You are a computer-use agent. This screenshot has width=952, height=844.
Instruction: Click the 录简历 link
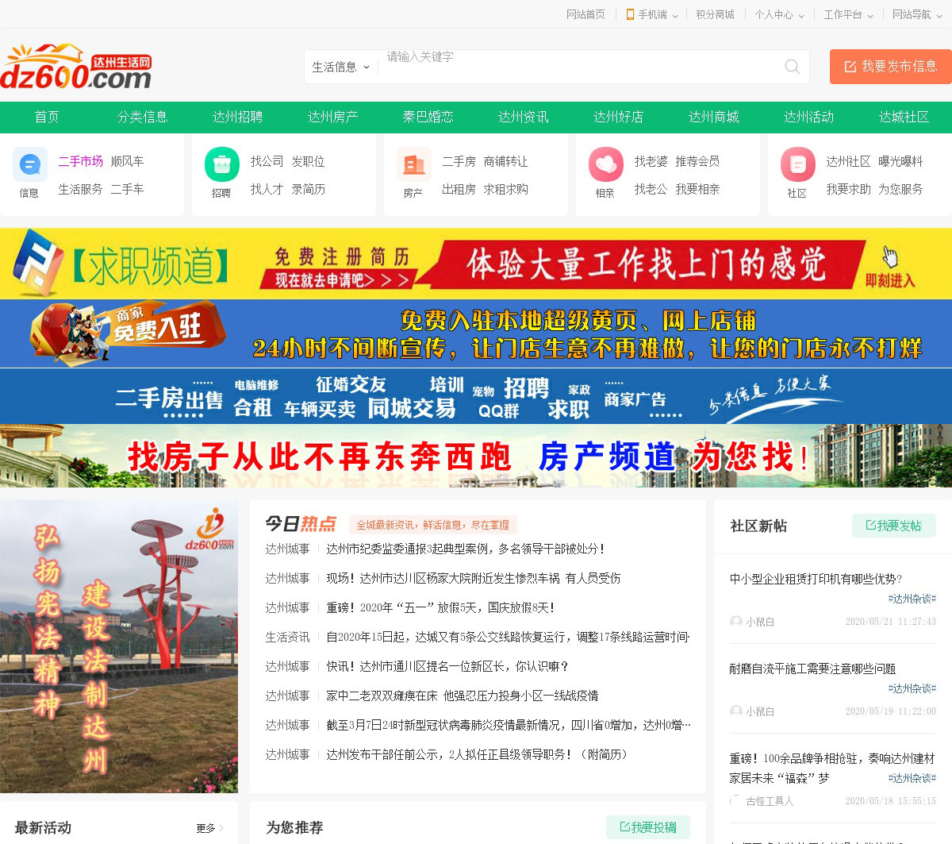tap(308, 189)
